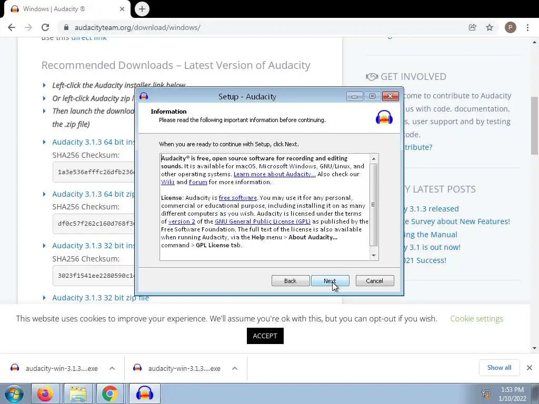Open the Audacity 3.1.3 32 bit zip file link
The height and width of the screenshot is (404, 539).
click(101, 298)
